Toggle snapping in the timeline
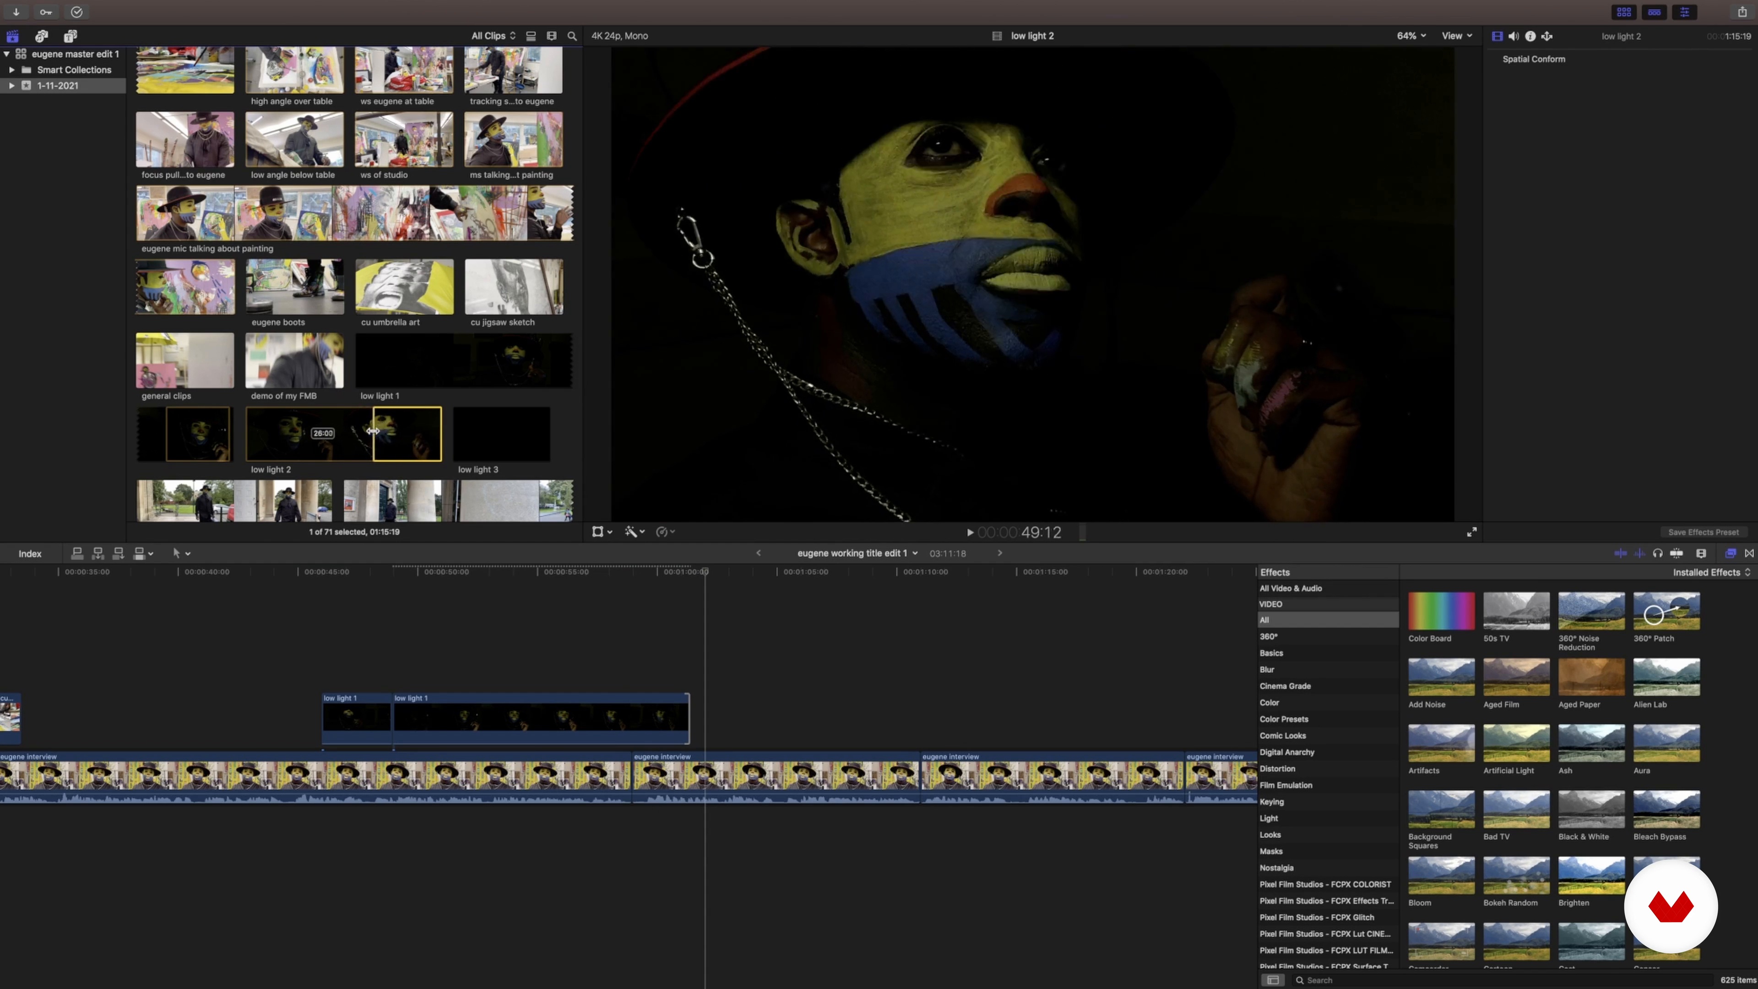 coord(1677,554)
